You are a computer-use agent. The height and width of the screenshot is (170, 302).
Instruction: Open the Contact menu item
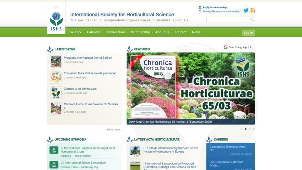point(180,32)
